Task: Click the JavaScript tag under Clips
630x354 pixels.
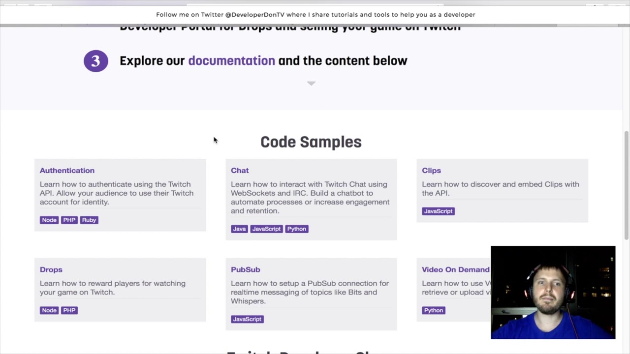Action: tap(438, 211)
